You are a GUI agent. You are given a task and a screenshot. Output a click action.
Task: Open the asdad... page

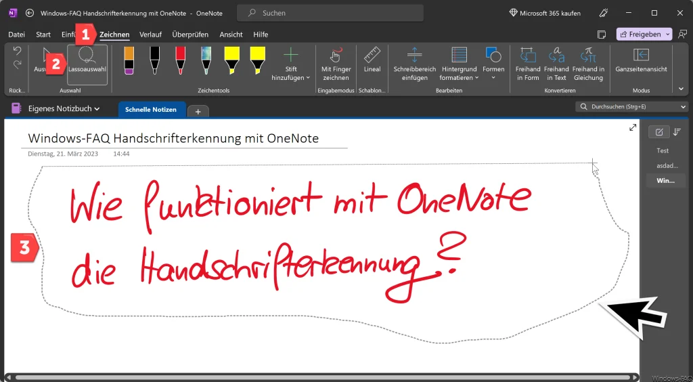667,166
